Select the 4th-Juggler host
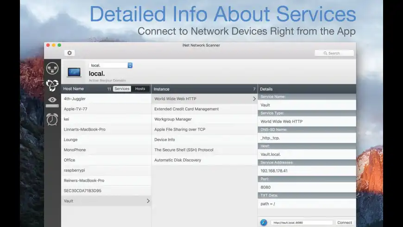The width and height of the screenshot is (403, 227). tap(106, 99)
